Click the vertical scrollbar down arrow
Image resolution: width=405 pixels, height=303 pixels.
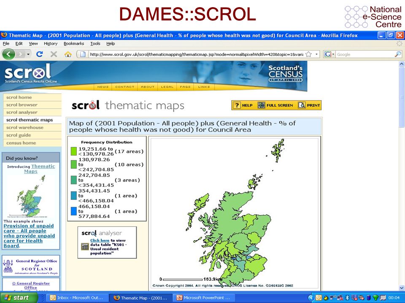[401, 288]
